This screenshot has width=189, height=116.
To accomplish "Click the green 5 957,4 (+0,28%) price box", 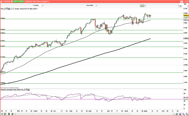I will click(x=19, y=2).
